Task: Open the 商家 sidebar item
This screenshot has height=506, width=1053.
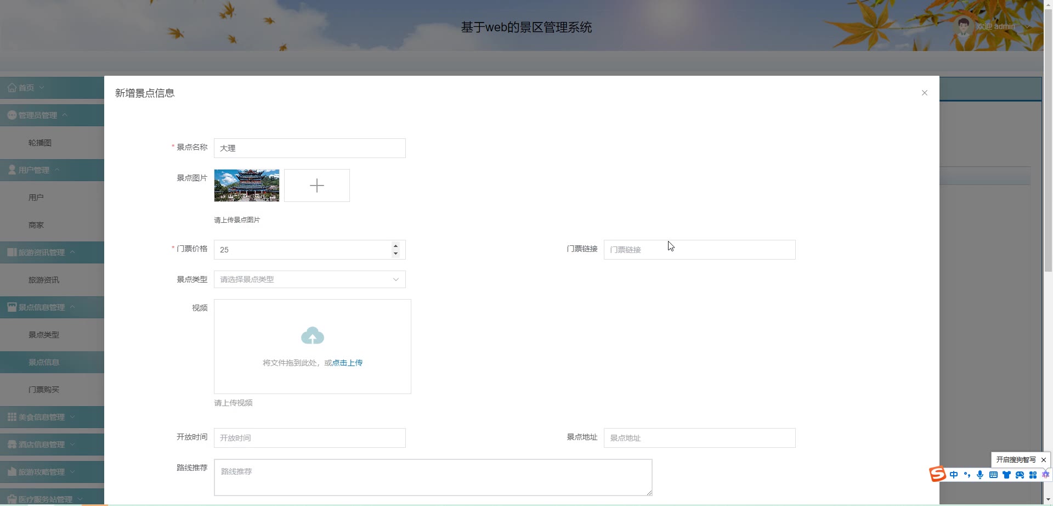Action: [52, 225]
